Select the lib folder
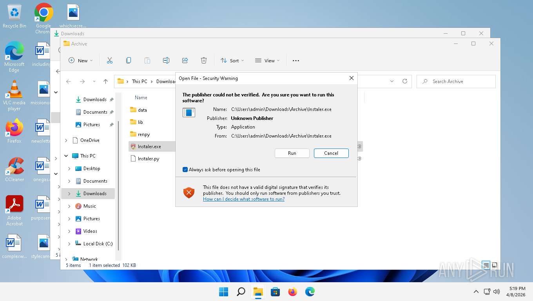The width and height of the screenshot is (533, 301). click(x=140, y=122)
